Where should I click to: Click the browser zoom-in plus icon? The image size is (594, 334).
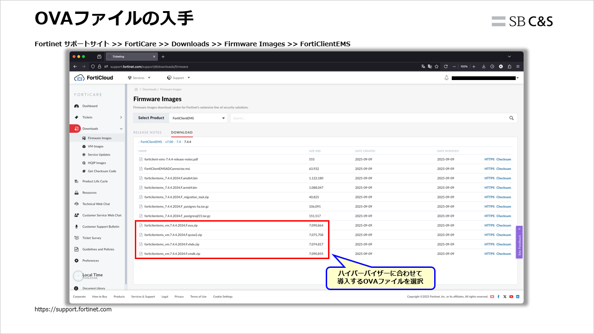pyautogui.click(x=474, y=66)
